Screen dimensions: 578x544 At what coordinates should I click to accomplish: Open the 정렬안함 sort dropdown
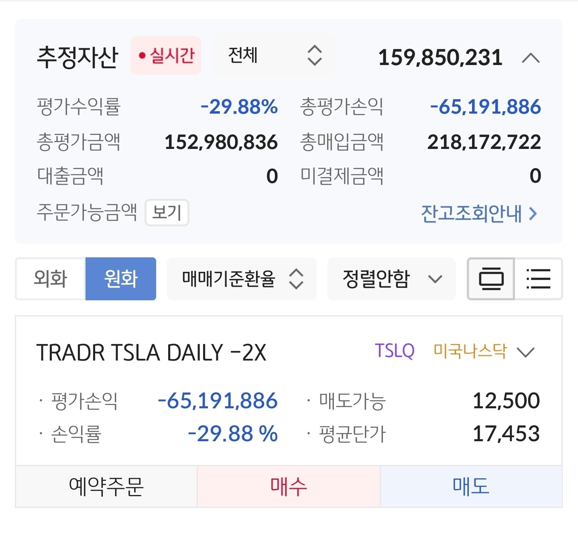391,279
